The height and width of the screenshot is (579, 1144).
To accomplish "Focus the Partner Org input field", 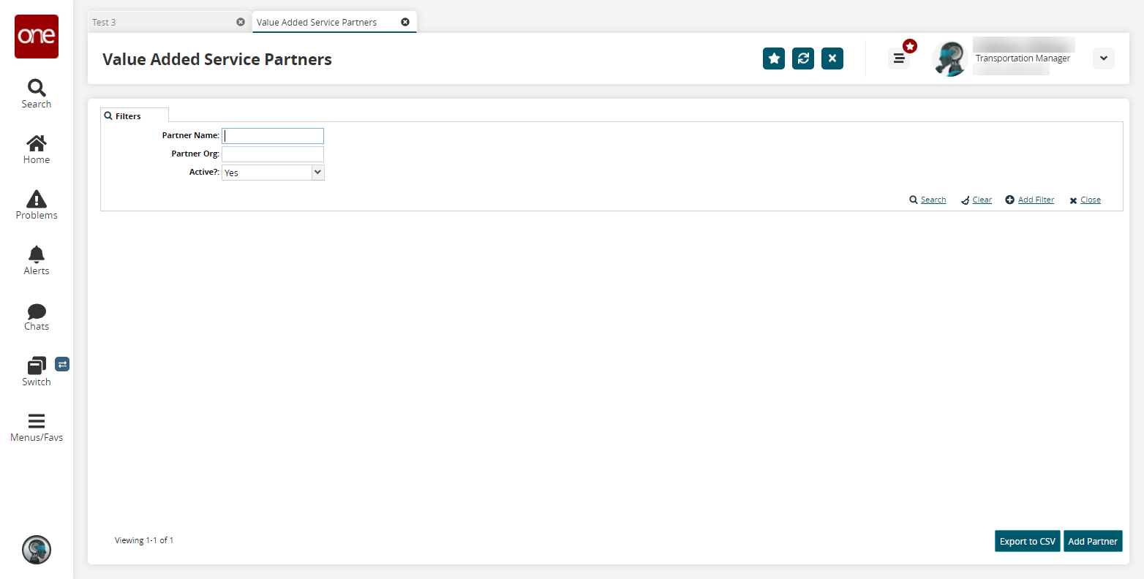I will [273, 154].
